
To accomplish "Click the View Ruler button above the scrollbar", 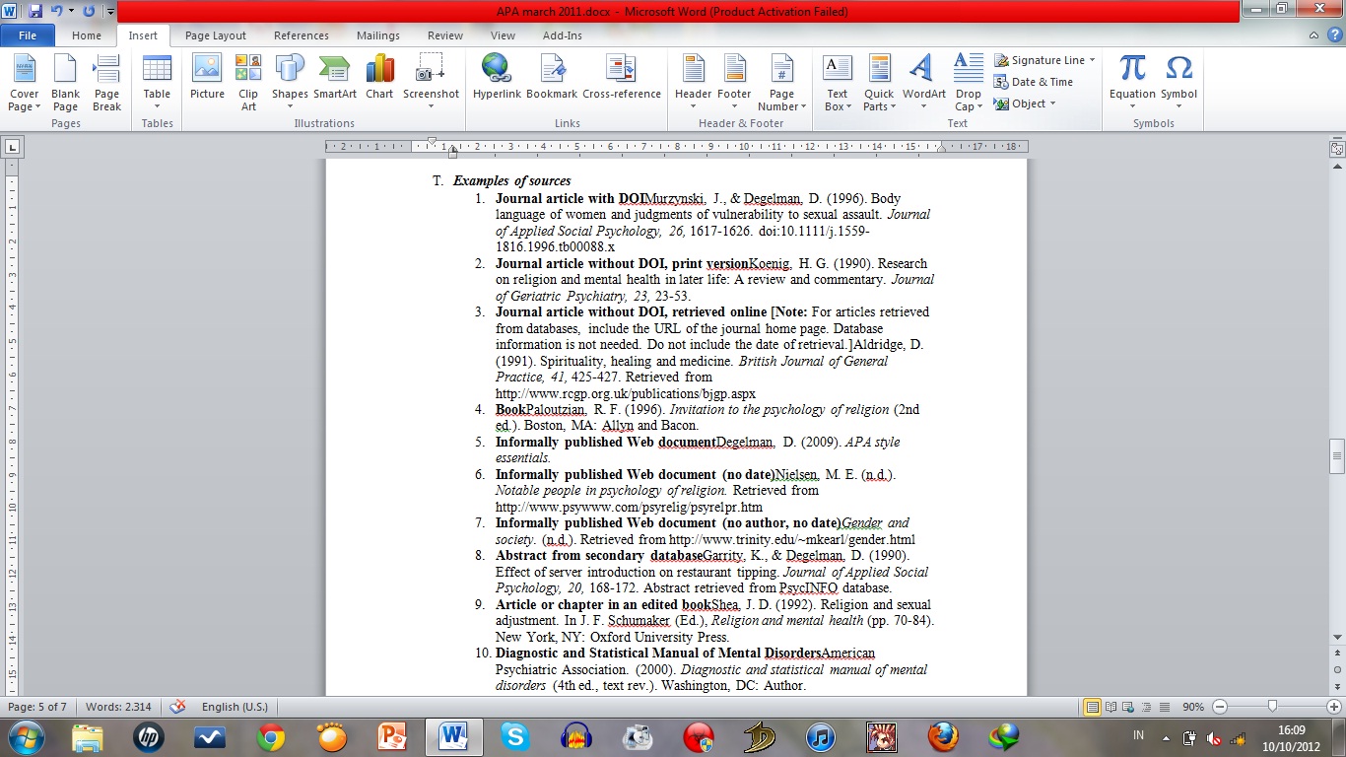I will tap(1337, 149).
